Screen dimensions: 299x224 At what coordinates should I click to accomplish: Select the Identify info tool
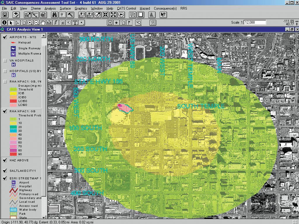pyautogui.click(x=4, y=23)
